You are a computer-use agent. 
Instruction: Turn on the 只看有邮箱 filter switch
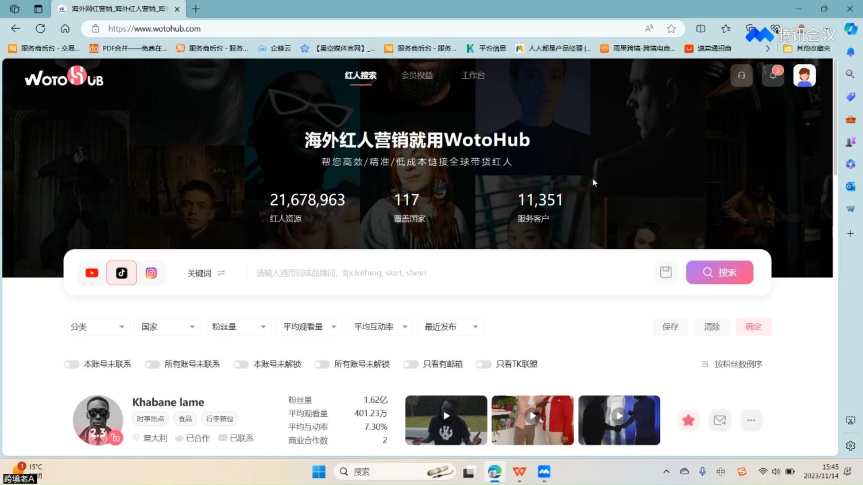click(411, 364)
